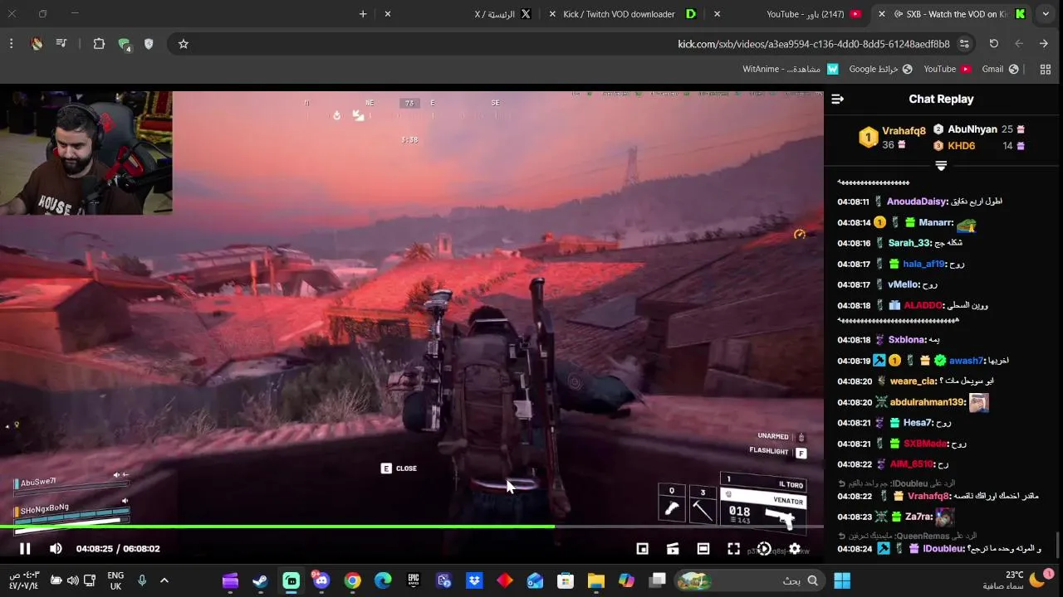Pause the Kick VOD playback
The width and height of the screenshot is (1063, 597).
(x=25, y=548)
